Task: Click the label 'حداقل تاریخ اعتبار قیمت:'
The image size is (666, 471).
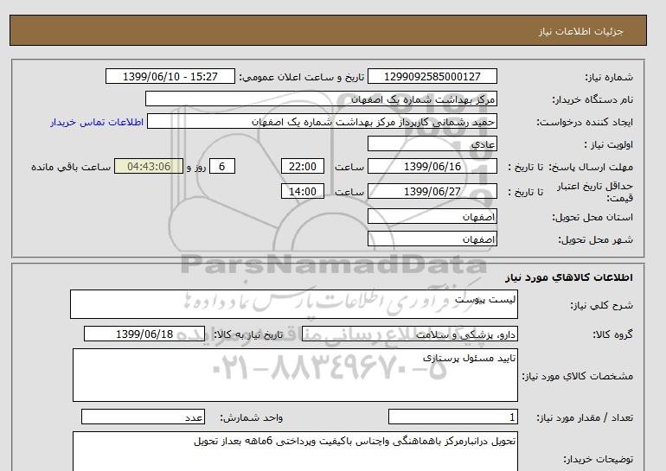Action: (595, 192)
